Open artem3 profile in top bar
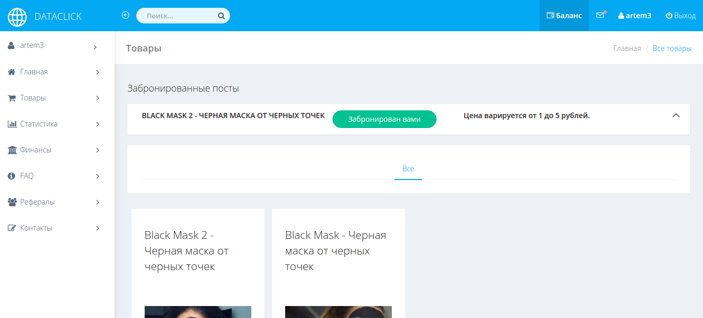 pos(635,16)
